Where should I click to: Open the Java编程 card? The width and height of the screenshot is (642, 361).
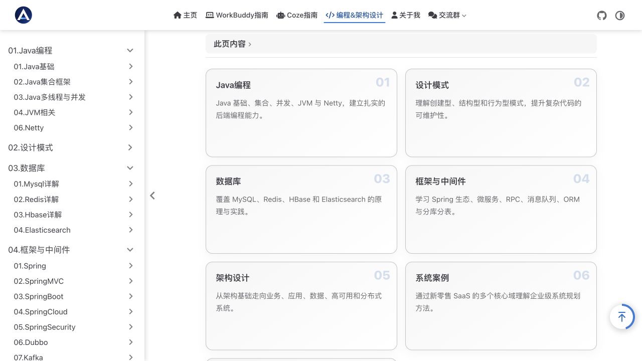[301, 113]
